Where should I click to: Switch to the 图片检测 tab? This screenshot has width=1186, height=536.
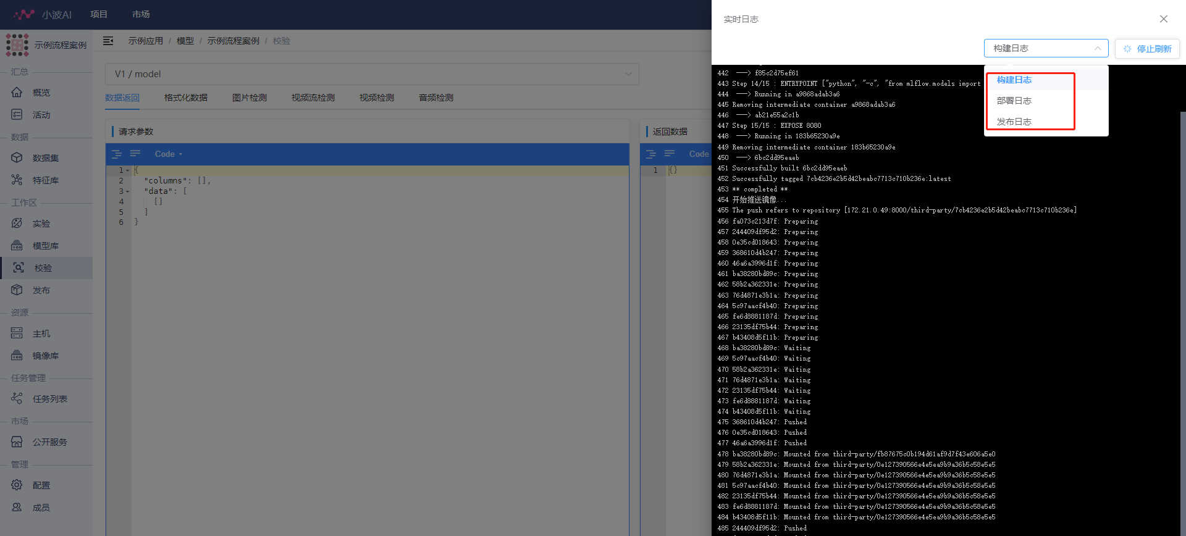point(250,98)
